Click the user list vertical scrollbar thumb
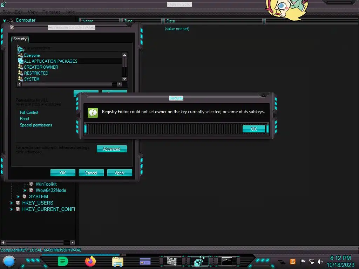This screenshot has width=359, height=269. point(124,62)
